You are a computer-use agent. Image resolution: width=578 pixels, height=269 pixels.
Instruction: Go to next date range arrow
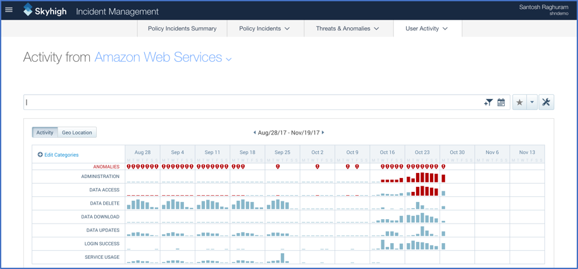[x=323, y=133]
